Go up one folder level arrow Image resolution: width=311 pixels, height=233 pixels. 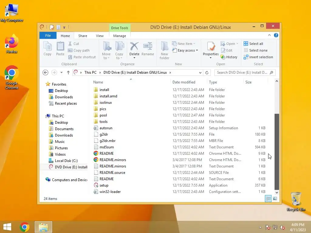coord(68,73)
